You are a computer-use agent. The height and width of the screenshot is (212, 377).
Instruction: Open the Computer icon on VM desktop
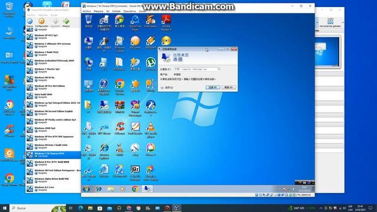pyautogui.click(x=88, y=42)
